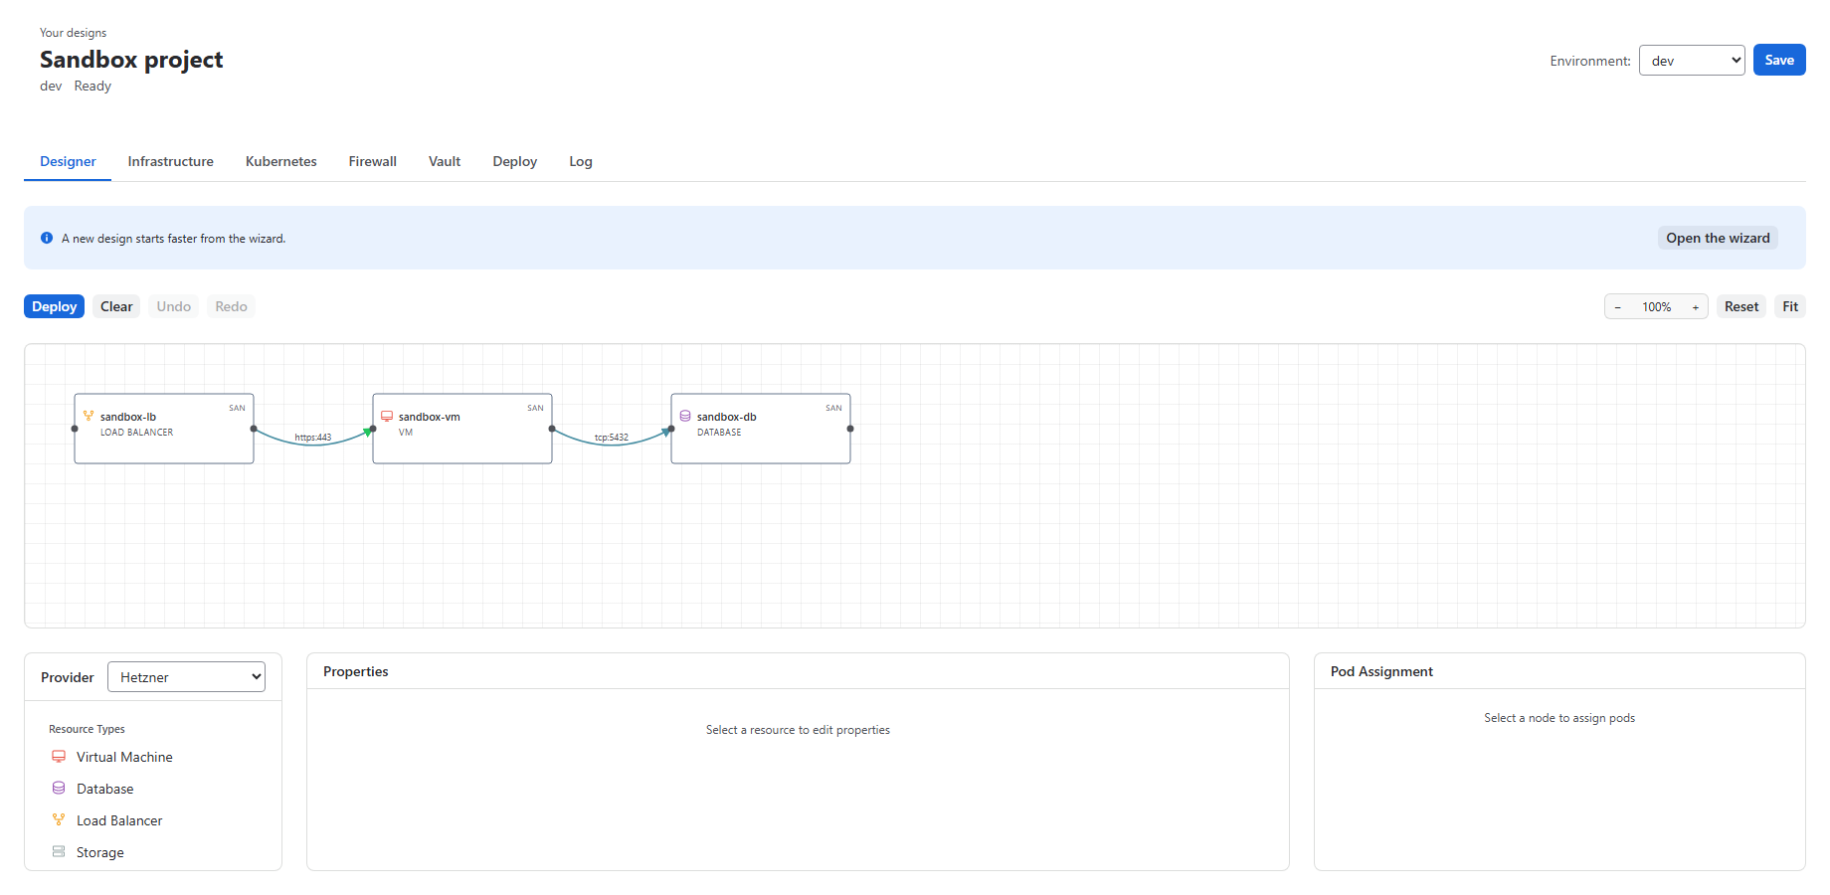Click the Virtual Machine resource type label
Screen dimensions: 1830x895
tap(124, 757)
